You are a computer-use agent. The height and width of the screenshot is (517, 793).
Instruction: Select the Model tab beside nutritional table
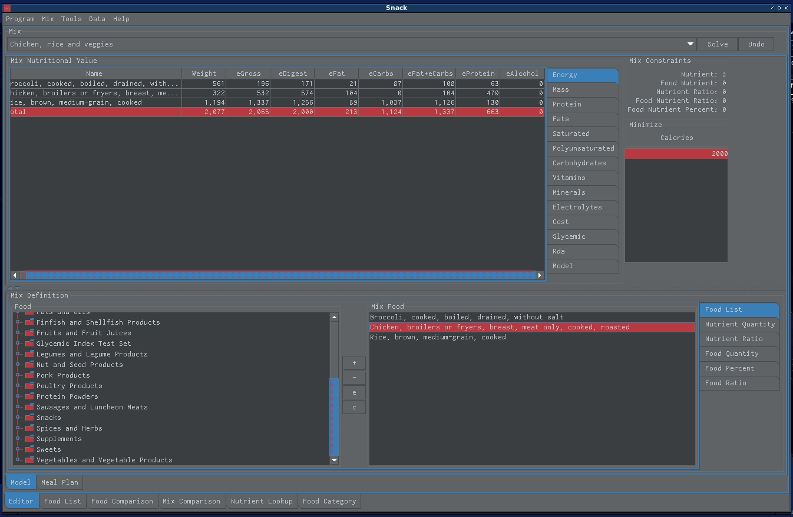(x=583, y=266)
